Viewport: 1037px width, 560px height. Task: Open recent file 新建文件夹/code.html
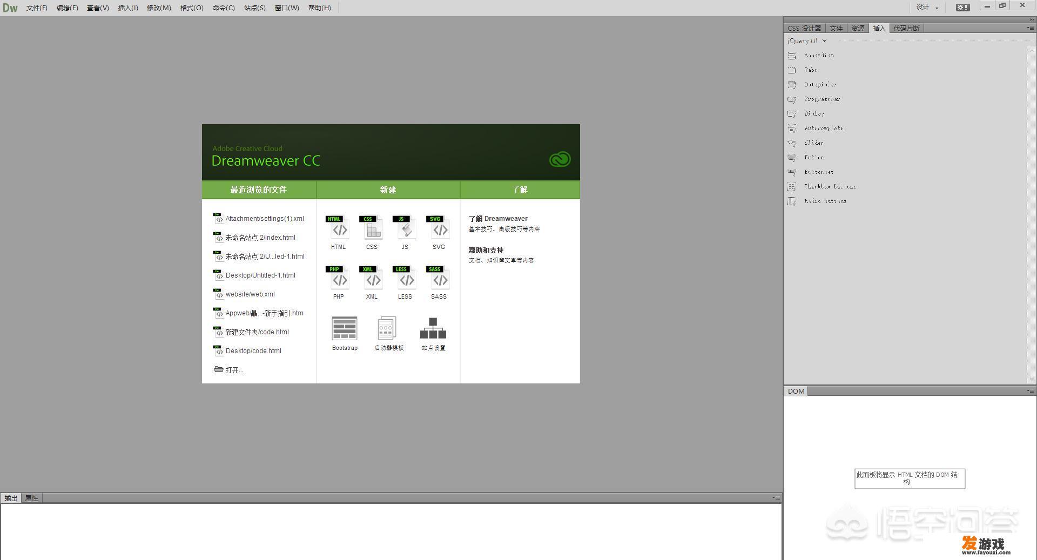[x=251, y=332]
